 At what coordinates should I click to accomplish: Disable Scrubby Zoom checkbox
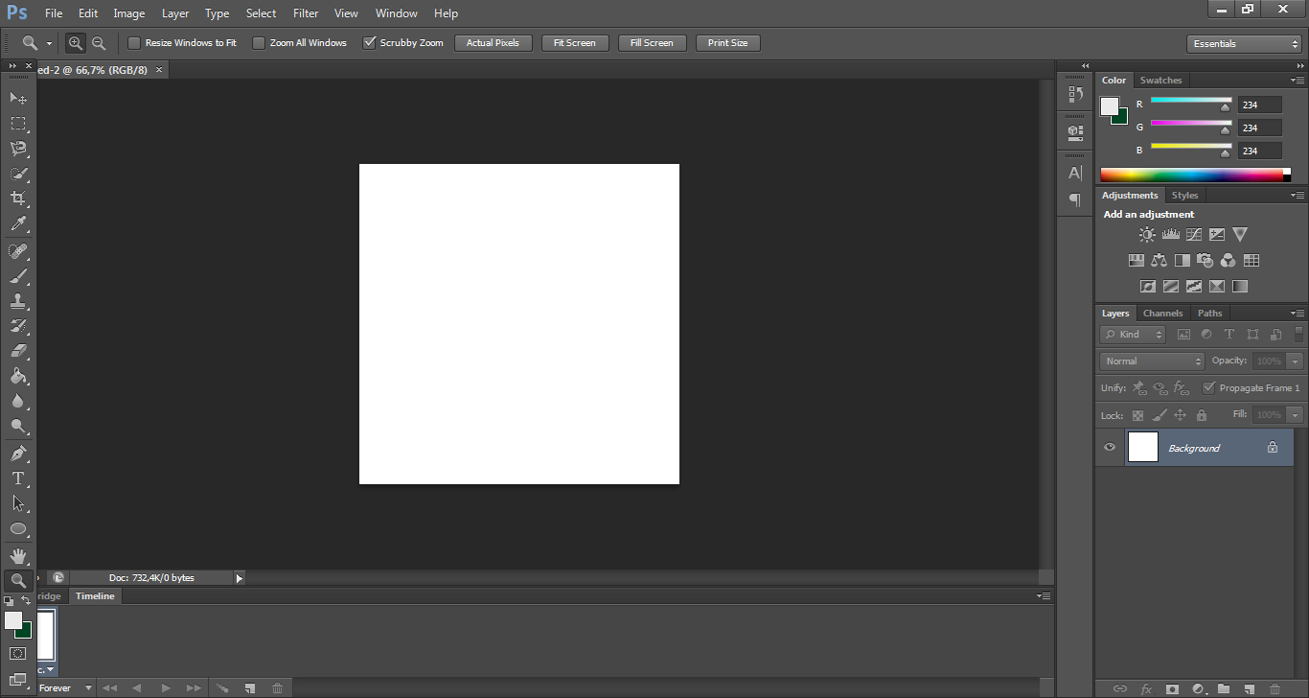pos(369,43)
